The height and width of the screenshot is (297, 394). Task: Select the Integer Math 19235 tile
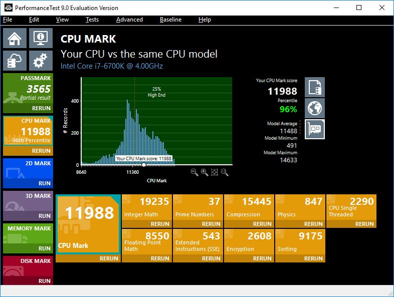click(147, 207)
